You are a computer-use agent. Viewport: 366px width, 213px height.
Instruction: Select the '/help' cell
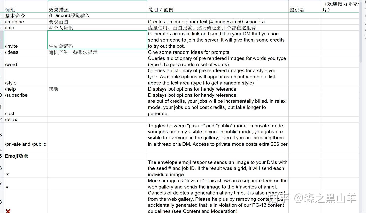(x=26, y=89)
